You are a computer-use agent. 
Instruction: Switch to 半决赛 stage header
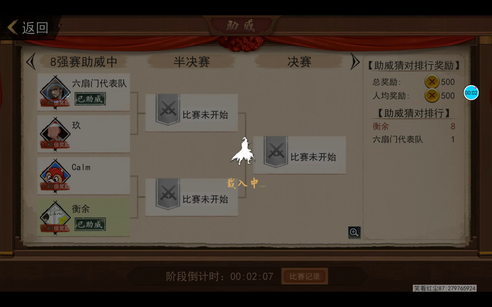tap(191, 62)
